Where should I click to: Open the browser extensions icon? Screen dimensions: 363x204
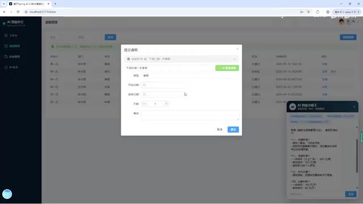(x=318, y=12)
